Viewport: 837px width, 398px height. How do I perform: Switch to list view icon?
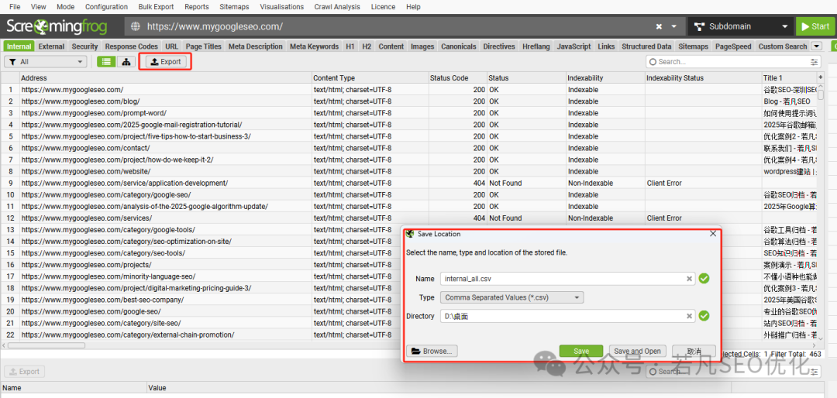coord(105,62)
